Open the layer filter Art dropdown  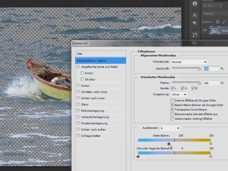212,6
